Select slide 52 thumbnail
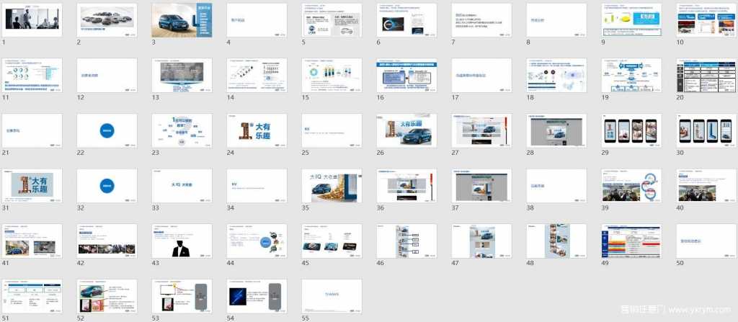738x322 pixels. 107,296
